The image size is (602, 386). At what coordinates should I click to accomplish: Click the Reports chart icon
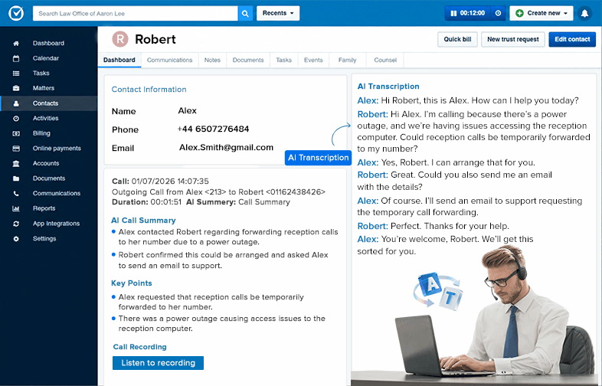click(x=16, y=208)
